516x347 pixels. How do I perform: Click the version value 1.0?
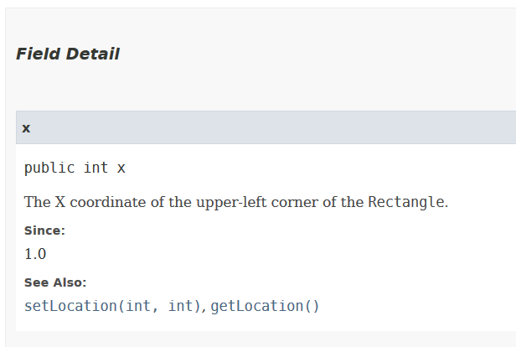pyautogui.click(x=35, y=253)
